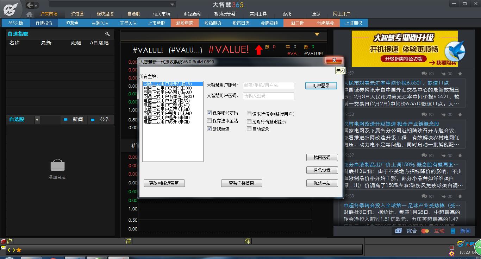This screenshot has height=259, width=481.
Task: Select server 电信正式用户苏州 (未知)
Action: click(173, 122)
